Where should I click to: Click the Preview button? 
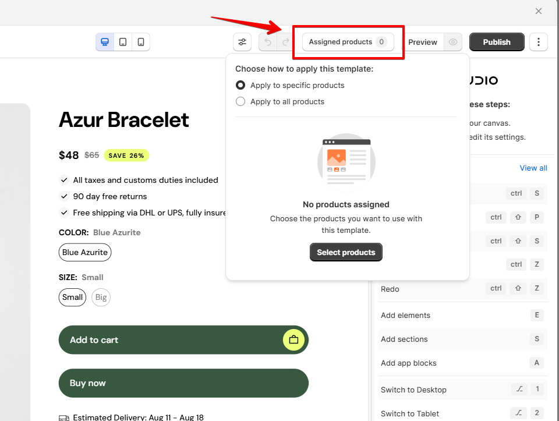point(423,42)
